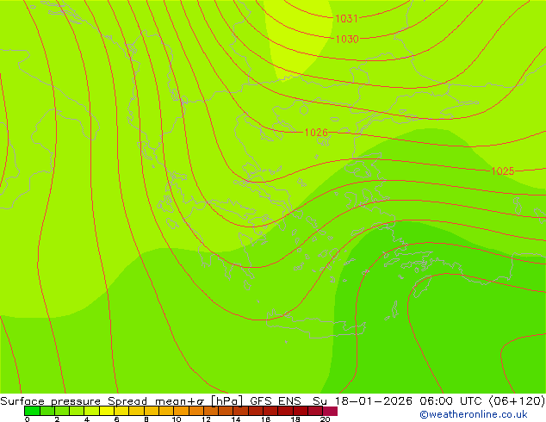This screenshot has height=422, width=546.
Task: Click the legend value 0
Action: pos(27,419)
